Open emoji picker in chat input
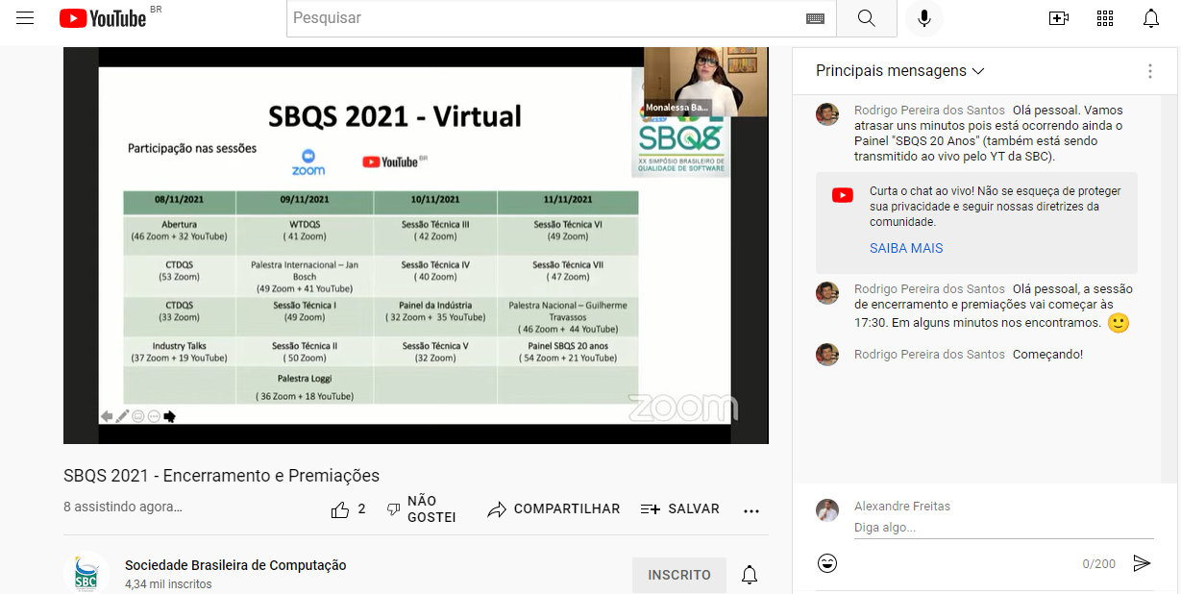Image resolution: width=1181 pixels, height=594 pixels. tap(827, 563)
